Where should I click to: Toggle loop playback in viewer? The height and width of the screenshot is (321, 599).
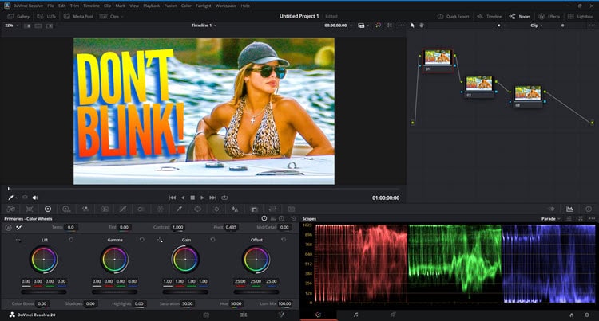tap(224, 198)
